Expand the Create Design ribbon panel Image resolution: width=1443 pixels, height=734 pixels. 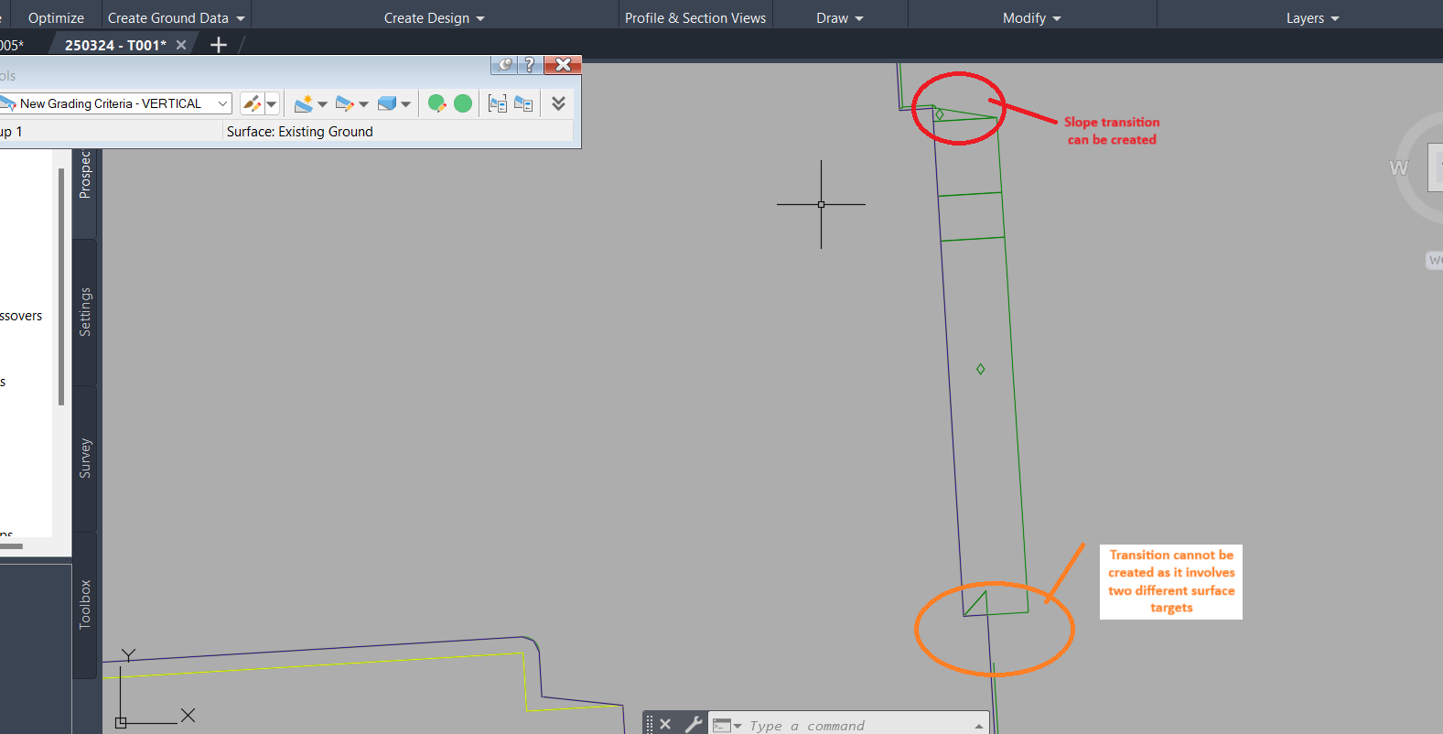[435, 17]
